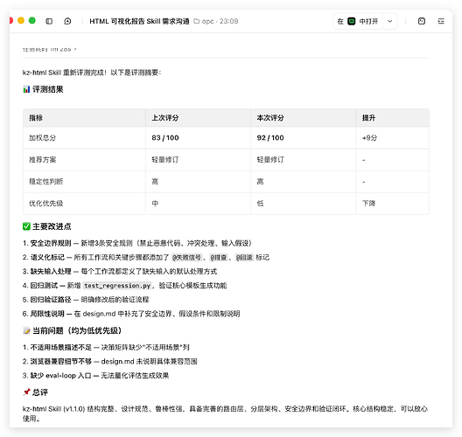Screen dimensions: 462x437
Task: Start a new chat with plus bubble icon
Action: [x=67, y=21]
